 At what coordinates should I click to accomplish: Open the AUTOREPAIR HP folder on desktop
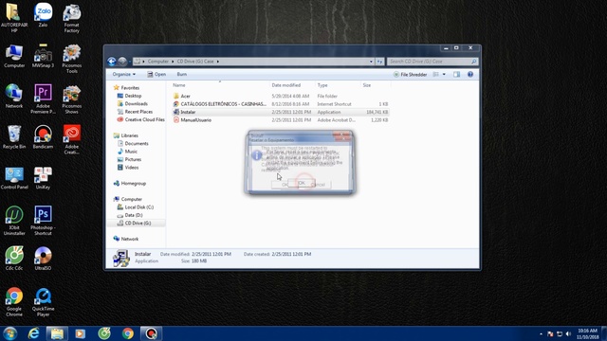[x=14, y=18]
